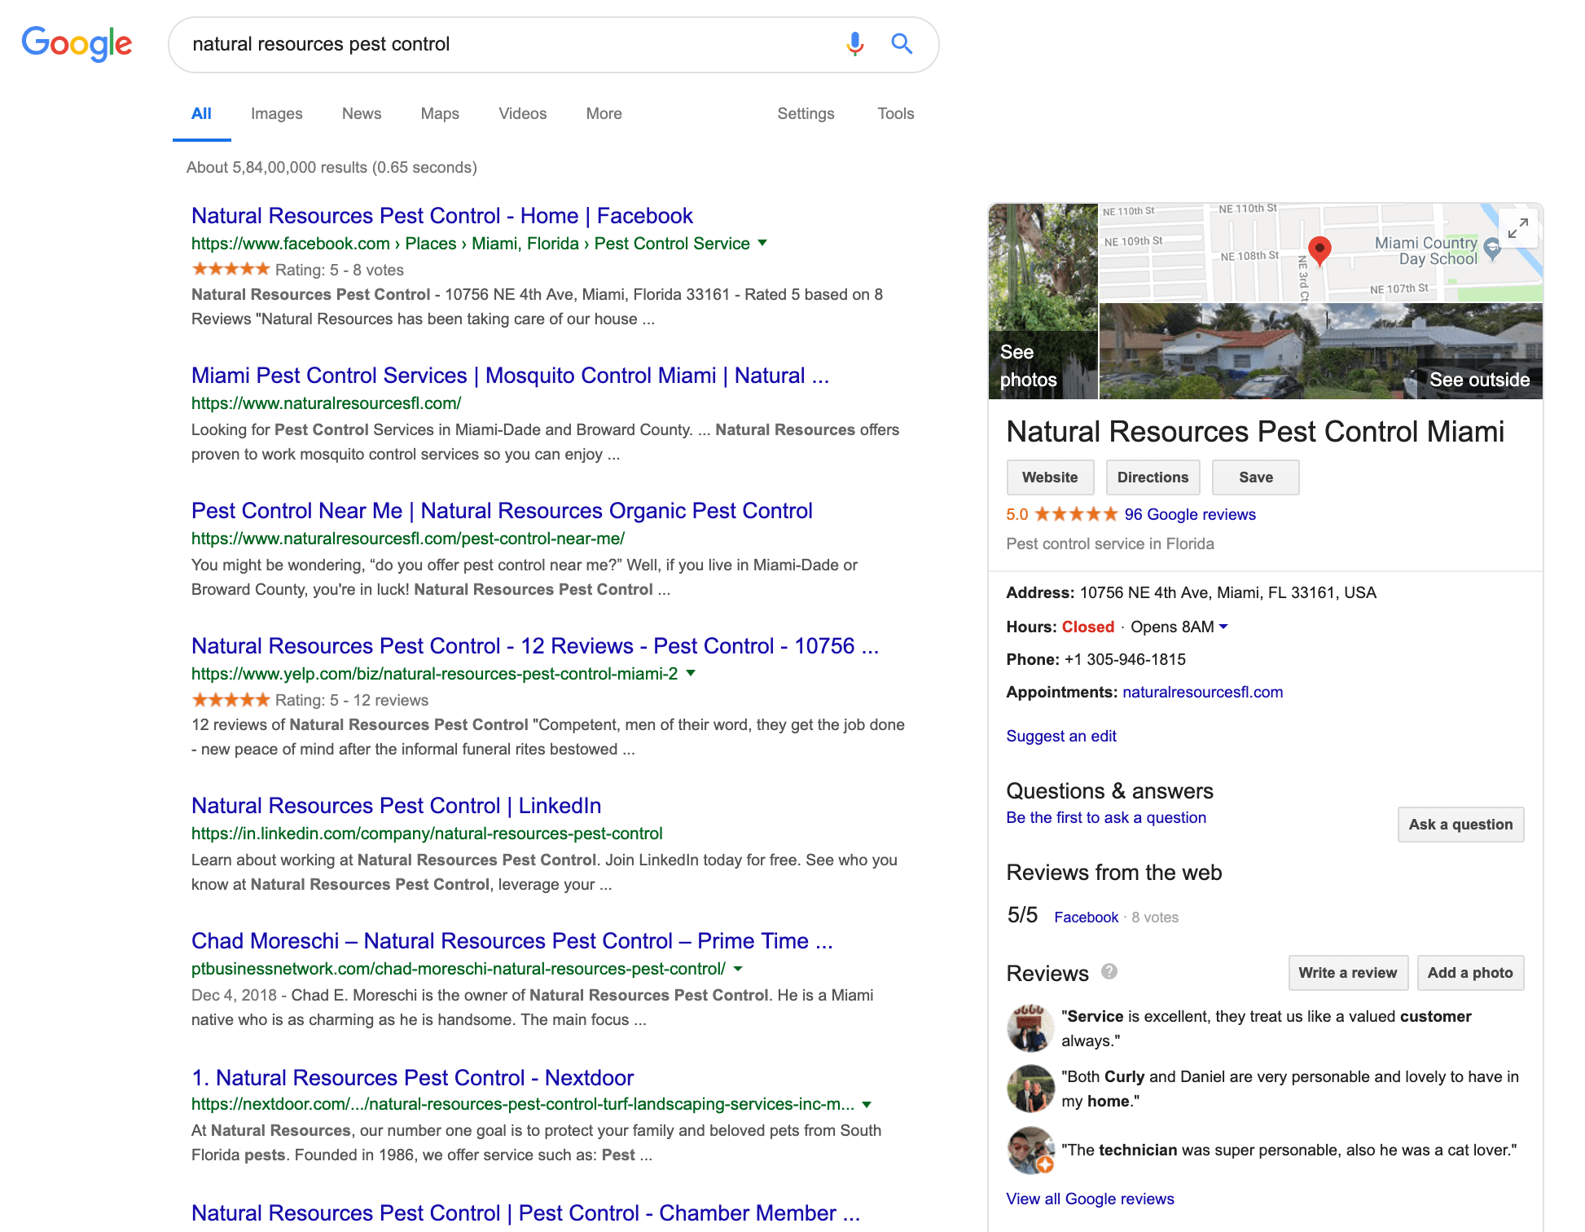Click Miami Country Day School map marker
The width and height of the screenshot is (1585, 1232).
click(x=1492, y=248)
